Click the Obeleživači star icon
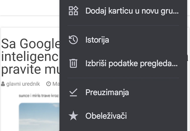The image size is (190, 131). click(73, 116)
